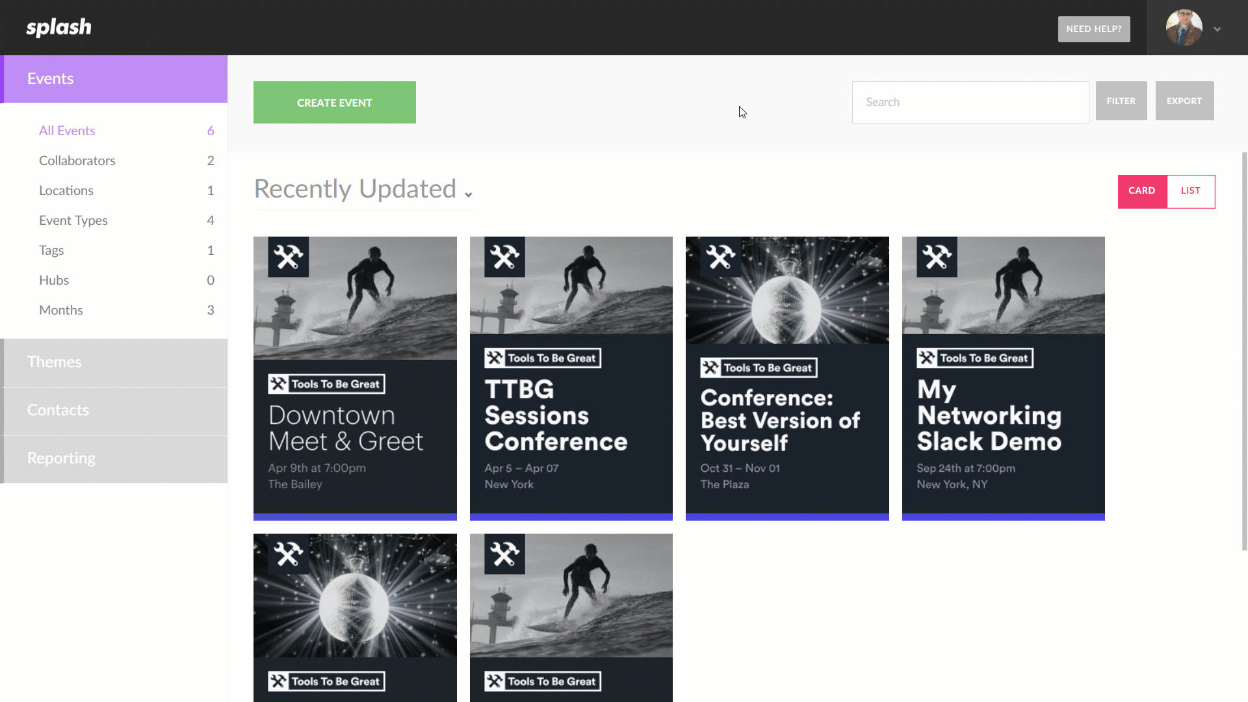Click the Apr 9th at 7:00pm date text
This screenshot has height=702, width=1248.
(x=317, y=468)
